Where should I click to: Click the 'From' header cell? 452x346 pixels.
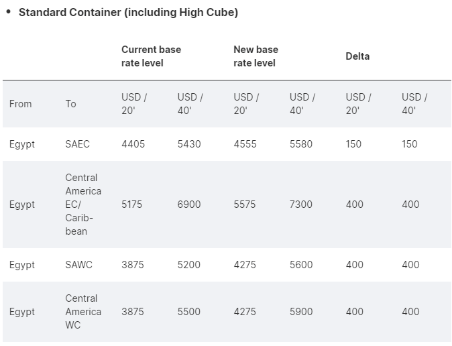tap(20, 104)
